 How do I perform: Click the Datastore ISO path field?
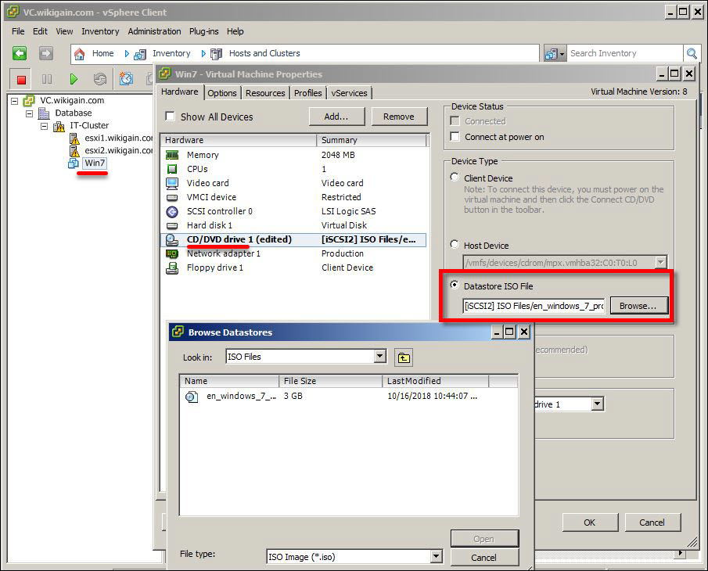click(534, 306)
